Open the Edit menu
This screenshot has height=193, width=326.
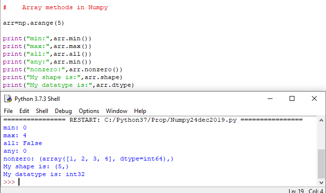click(24, 111)
